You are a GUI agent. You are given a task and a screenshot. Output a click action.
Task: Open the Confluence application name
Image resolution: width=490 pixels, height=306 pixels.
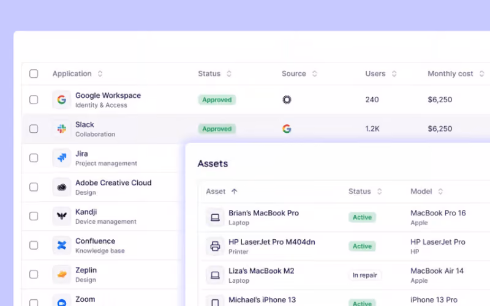[x=96, y=241]
